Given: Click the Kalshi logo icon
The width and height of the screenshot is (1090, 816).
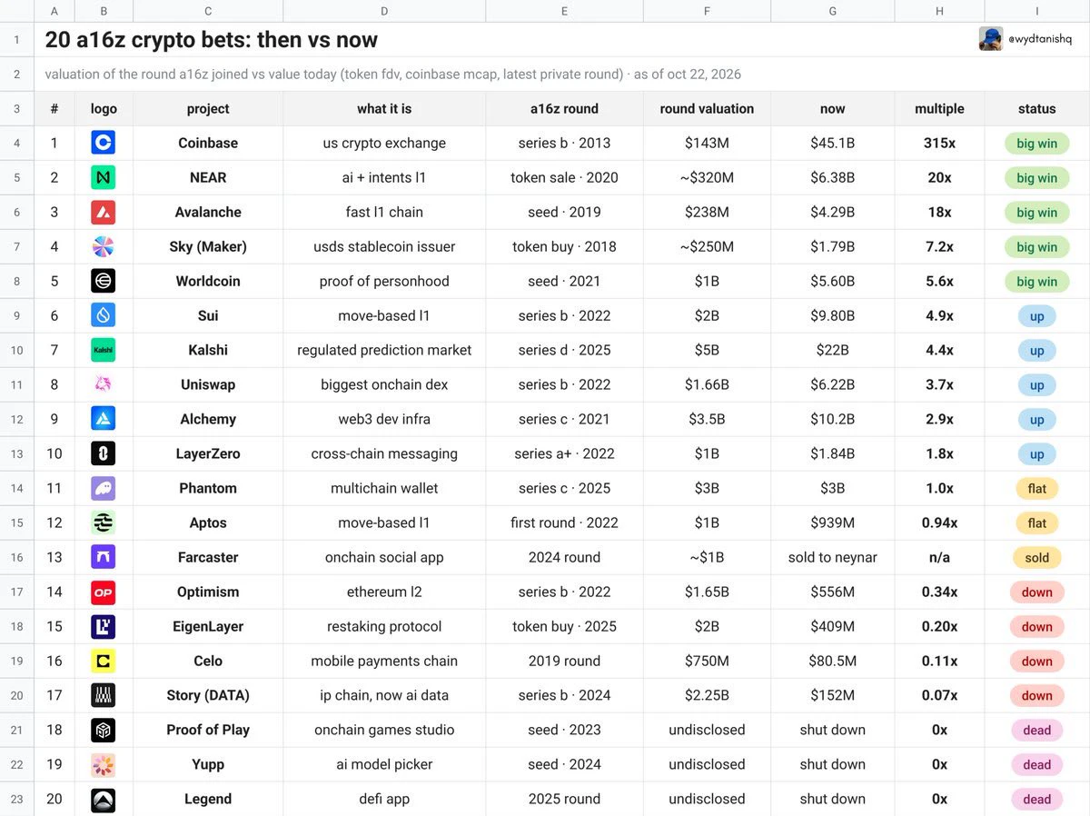Looking at the screenshot, I should (104, 350).
